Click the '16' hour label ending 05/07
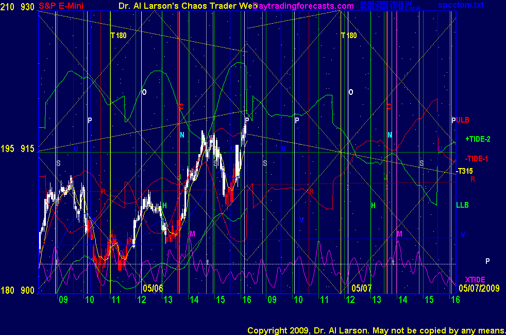Viewport: 506px width, 335px height. (x=456, y=300)
